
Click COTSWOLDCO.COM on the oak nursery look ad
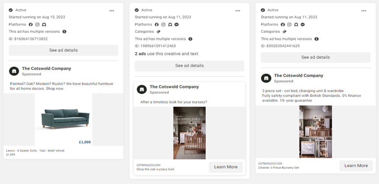tap(149, 165)
